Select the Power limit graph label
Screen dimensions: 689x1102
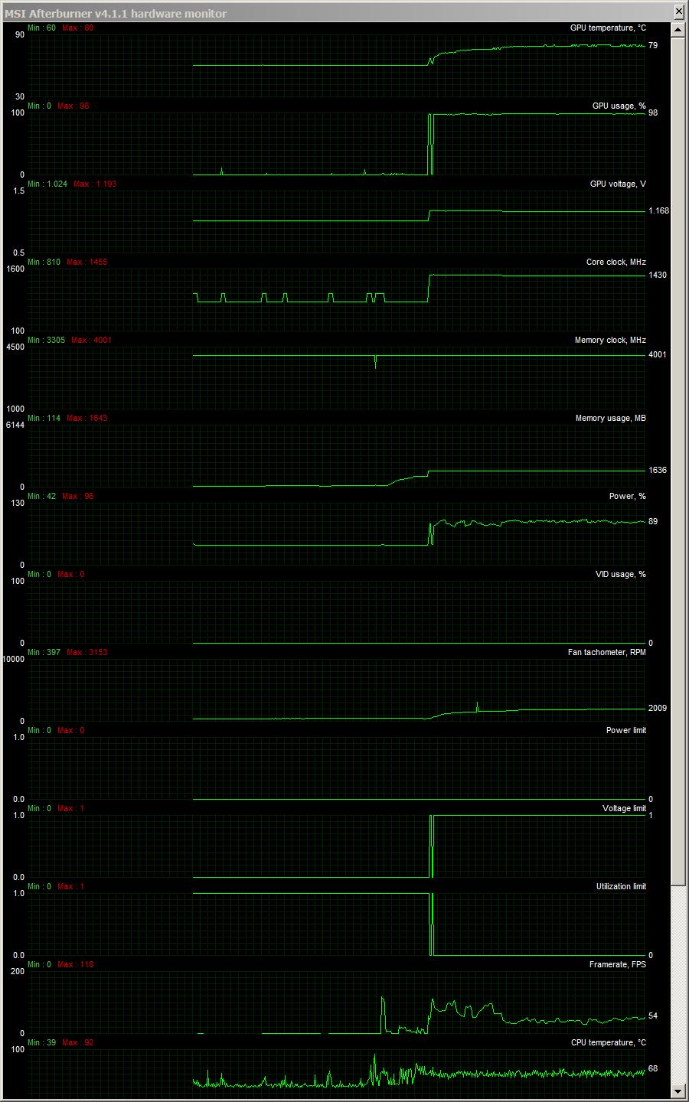tap(625, 730)
